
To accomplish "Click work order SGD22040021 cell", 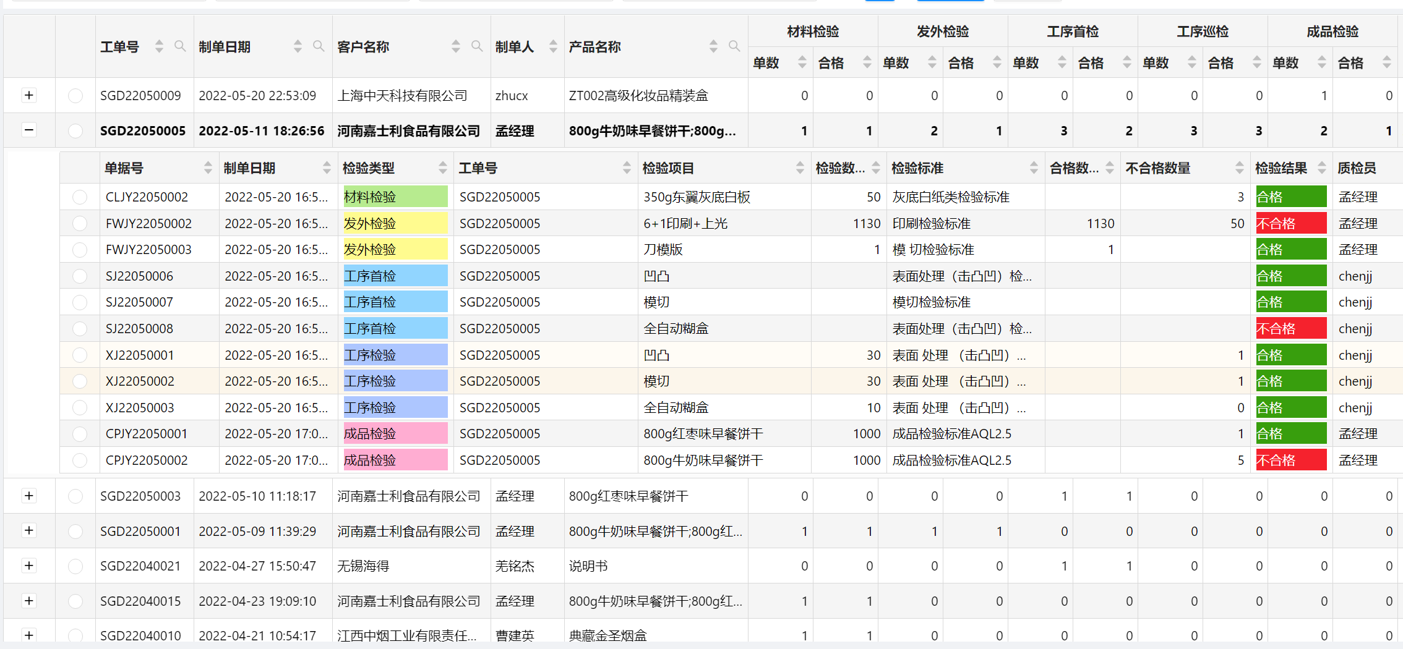I will point(140,566).
